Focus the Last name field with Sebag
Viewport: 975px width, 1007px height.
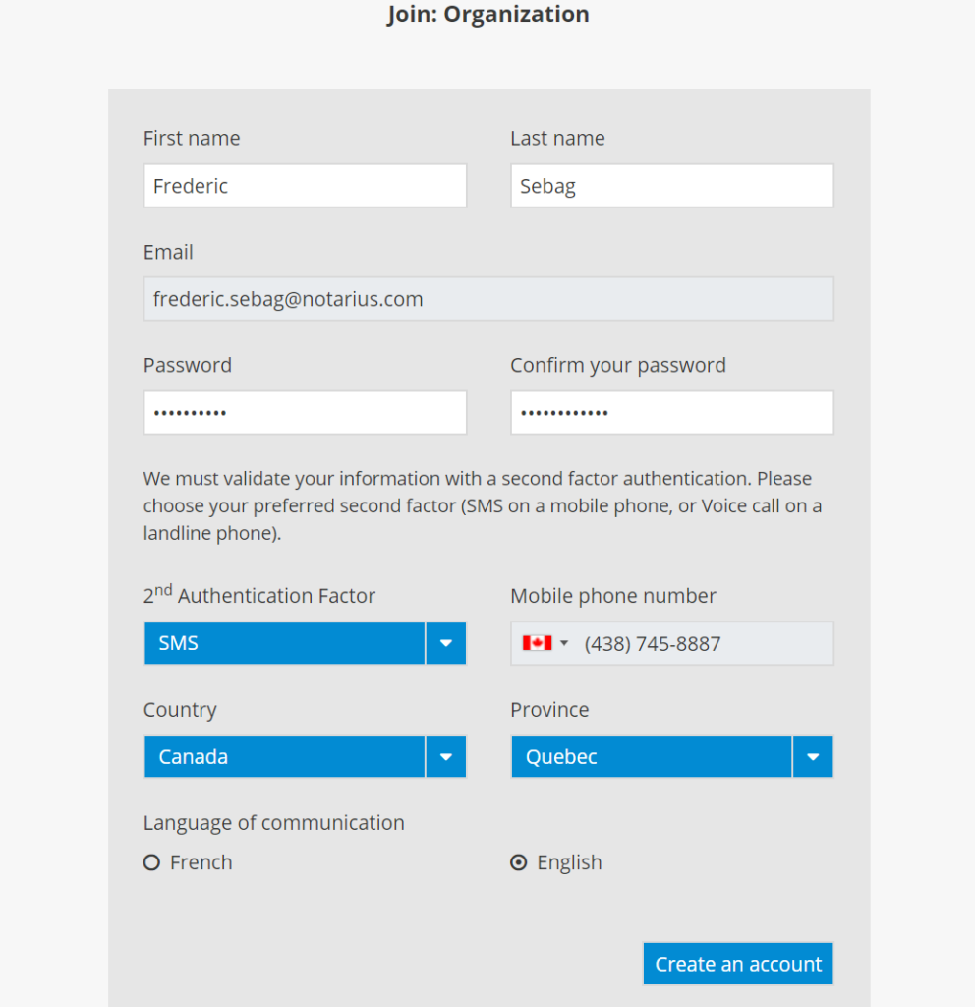tap(671, 186)
